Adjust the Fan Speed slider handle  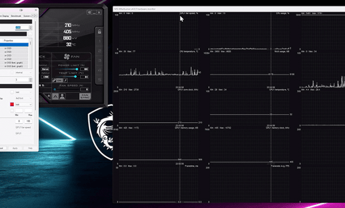(x=55, y=89)
